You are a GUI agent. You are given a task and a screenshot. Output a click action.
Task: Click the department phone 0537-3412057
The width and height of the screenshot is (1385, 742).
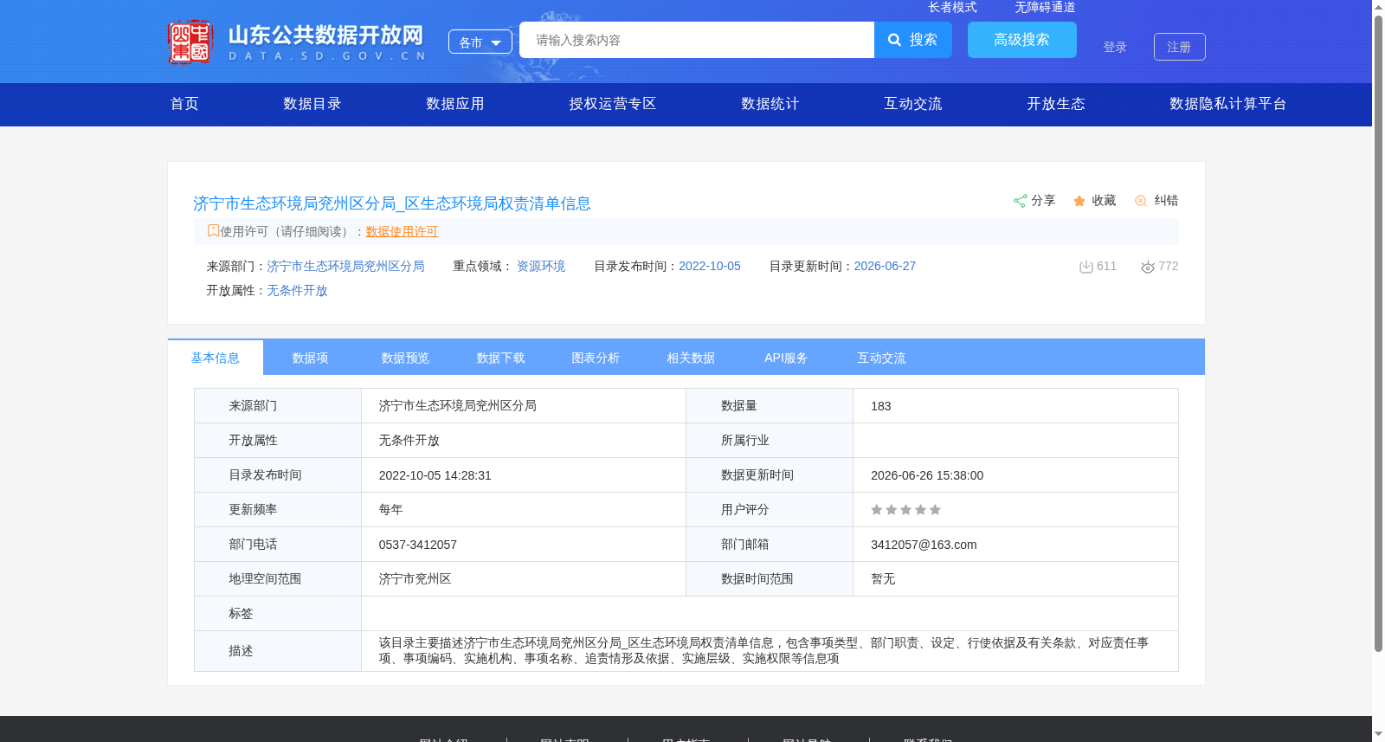point(418,545)
